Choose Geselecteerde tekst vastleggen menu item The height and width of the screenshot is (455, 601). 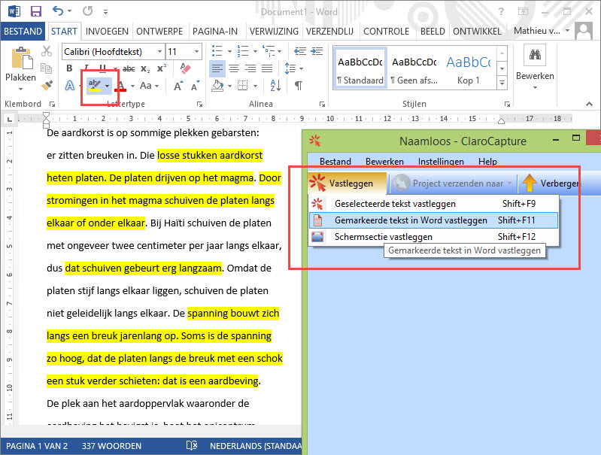point(433,204)
